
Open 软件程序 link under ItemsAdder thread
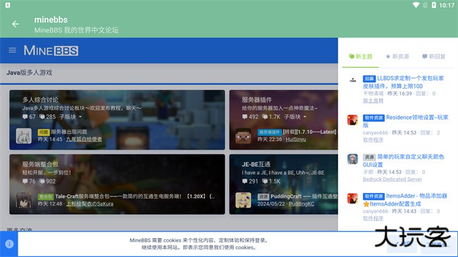click(x=373, y=218)
